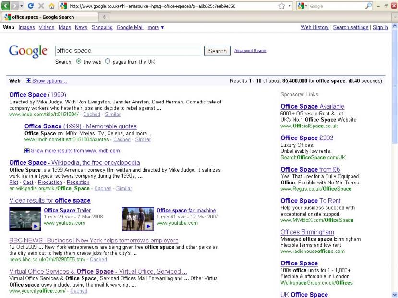Open Wikipedia 'Plot' sublink

click(x=14, y=182)
